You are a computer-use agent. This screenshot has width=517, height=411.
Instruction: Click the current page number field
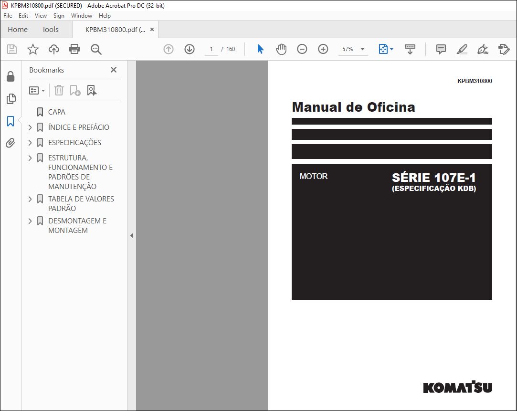[x=211, y=49]
